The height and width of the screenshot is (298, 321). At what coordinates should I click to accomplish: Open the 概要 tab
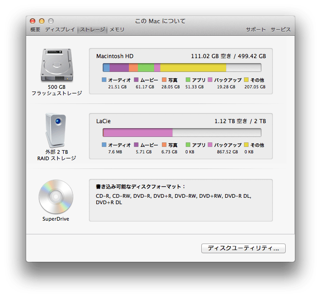click(x=35, y=30)
